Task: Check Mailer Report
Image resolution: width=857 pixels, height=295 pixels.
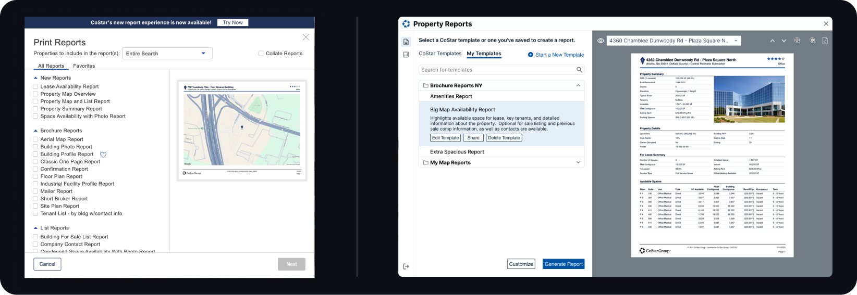Action: pos(35,191)
